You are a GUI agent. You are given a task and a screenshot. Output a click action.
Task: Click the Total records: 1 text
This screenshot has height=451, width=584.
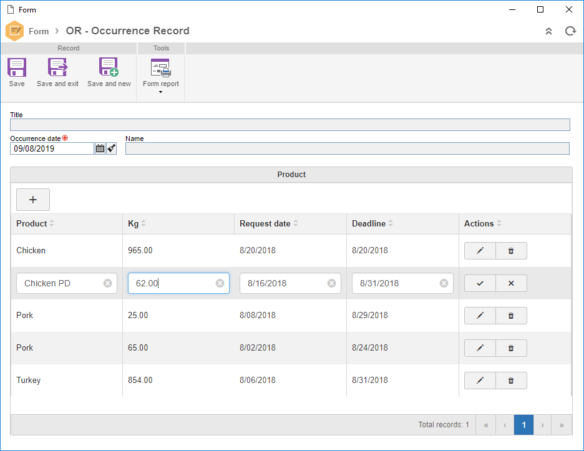(444, 425)
